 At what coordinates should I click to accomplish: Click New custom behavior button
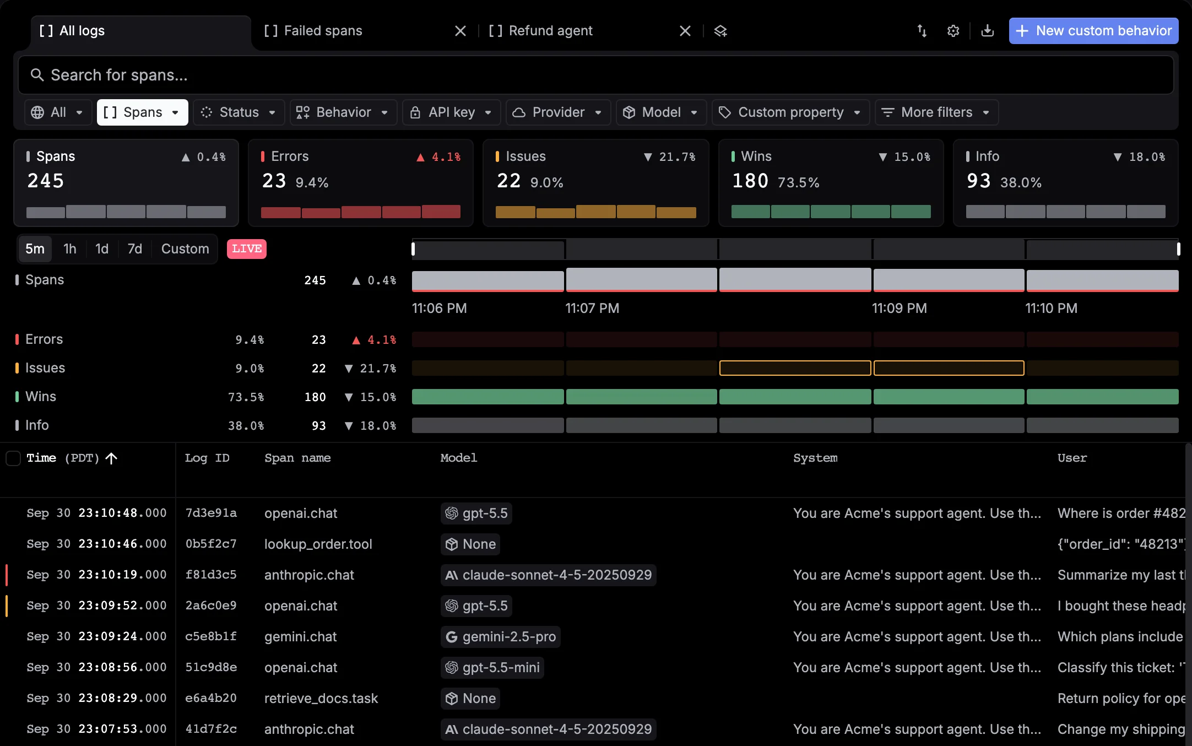(1093, 31)
